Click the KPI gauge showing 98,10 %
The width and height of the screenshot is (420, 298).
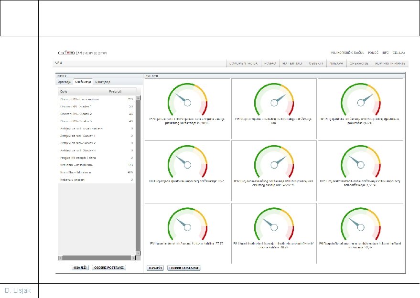pos(187,100)
